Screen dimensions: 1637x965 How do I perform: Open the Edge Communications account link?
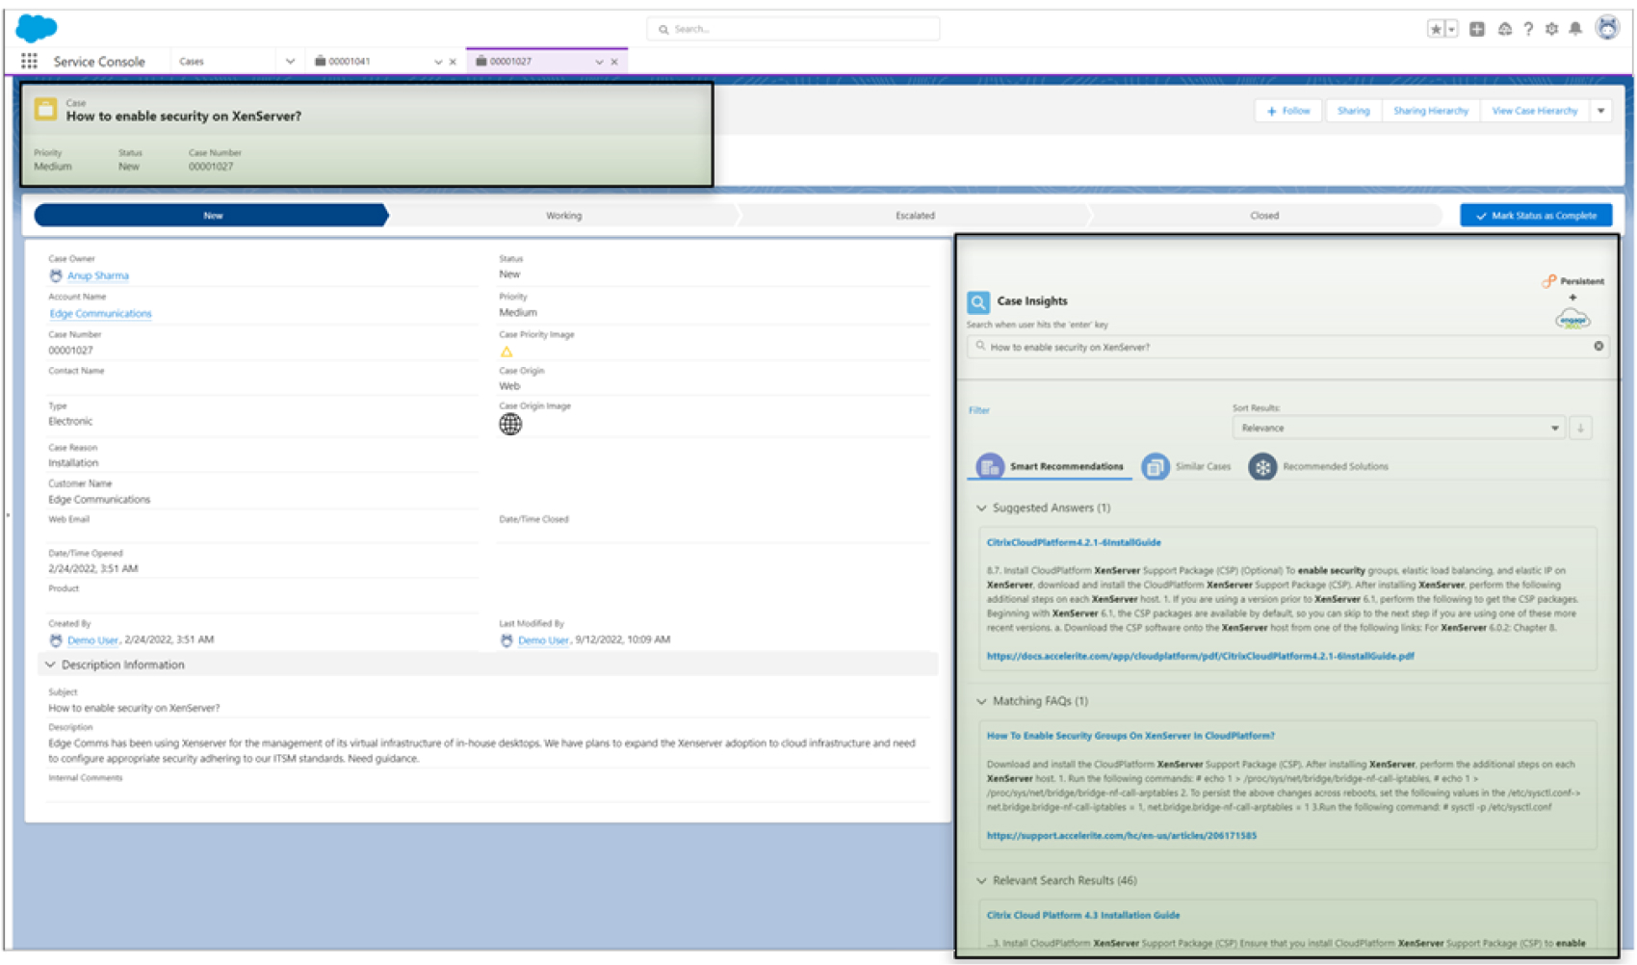(x=100, y=313)
